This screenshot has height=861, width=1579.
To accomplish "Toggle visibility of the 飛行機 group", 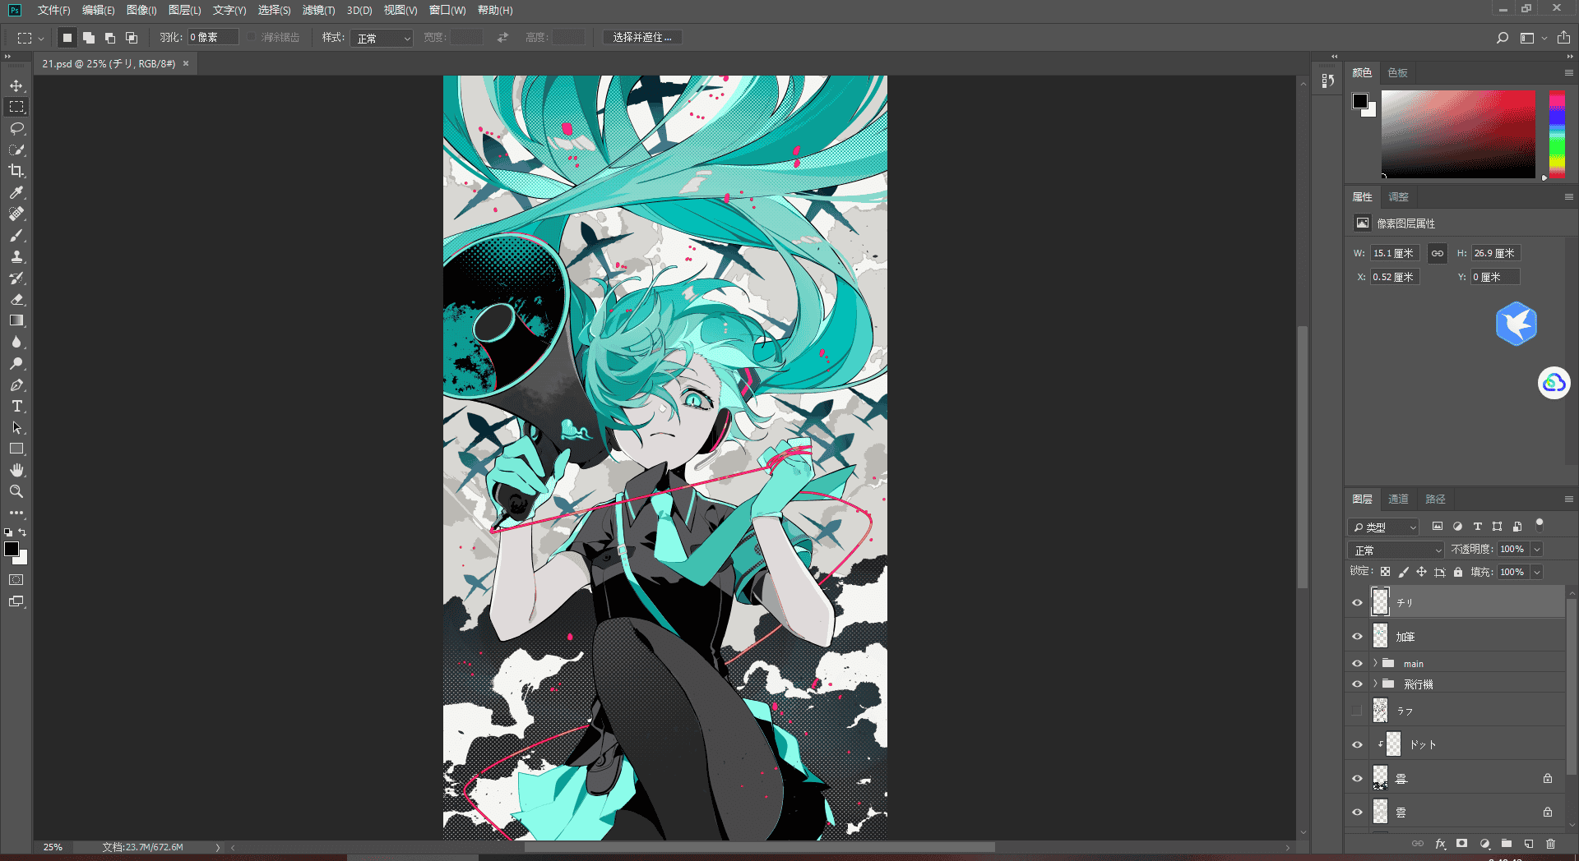I will click(1358, 684).
